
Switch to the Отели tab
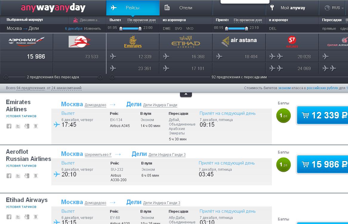[x=185, y=8]
